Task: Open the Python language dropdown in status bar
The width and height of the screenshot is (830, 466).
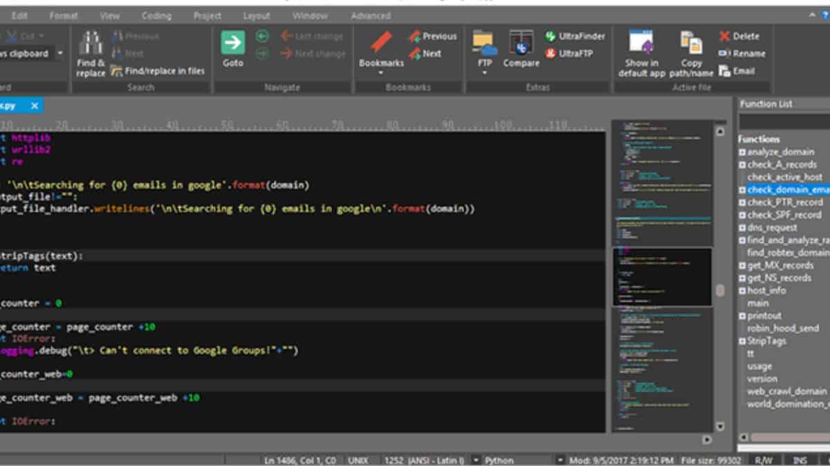Action: [560, 460]
